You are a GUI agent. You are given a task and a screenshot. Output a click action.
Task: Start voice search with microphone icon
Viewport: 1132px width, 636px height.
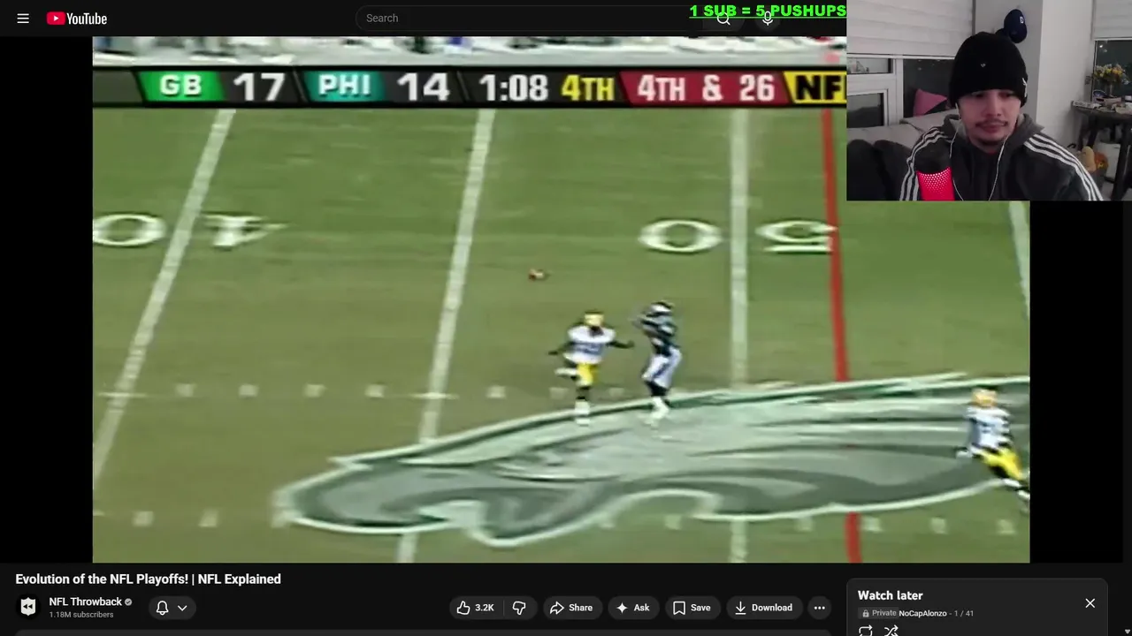[768, 18]
